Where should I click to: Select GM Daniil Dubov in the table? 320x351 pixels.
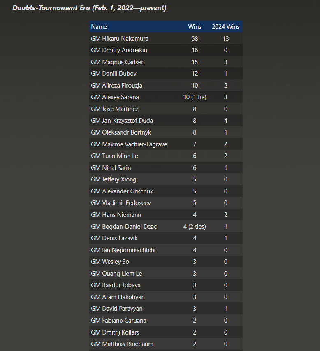click(114, 74)
